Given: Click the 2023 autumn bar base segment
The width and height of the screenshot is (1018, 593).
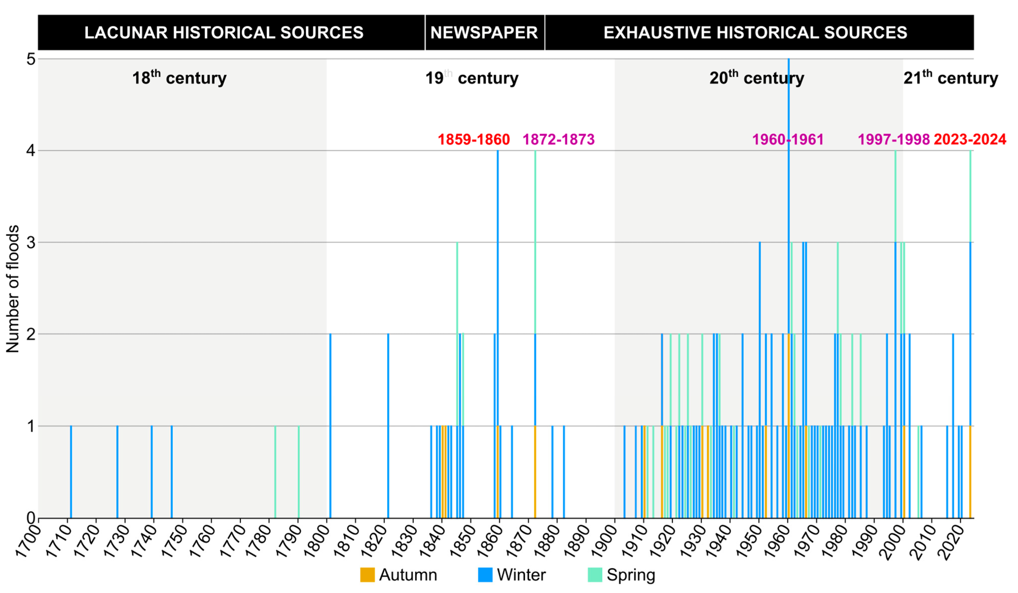Looking at the screenshot, I should pos(970,472).
